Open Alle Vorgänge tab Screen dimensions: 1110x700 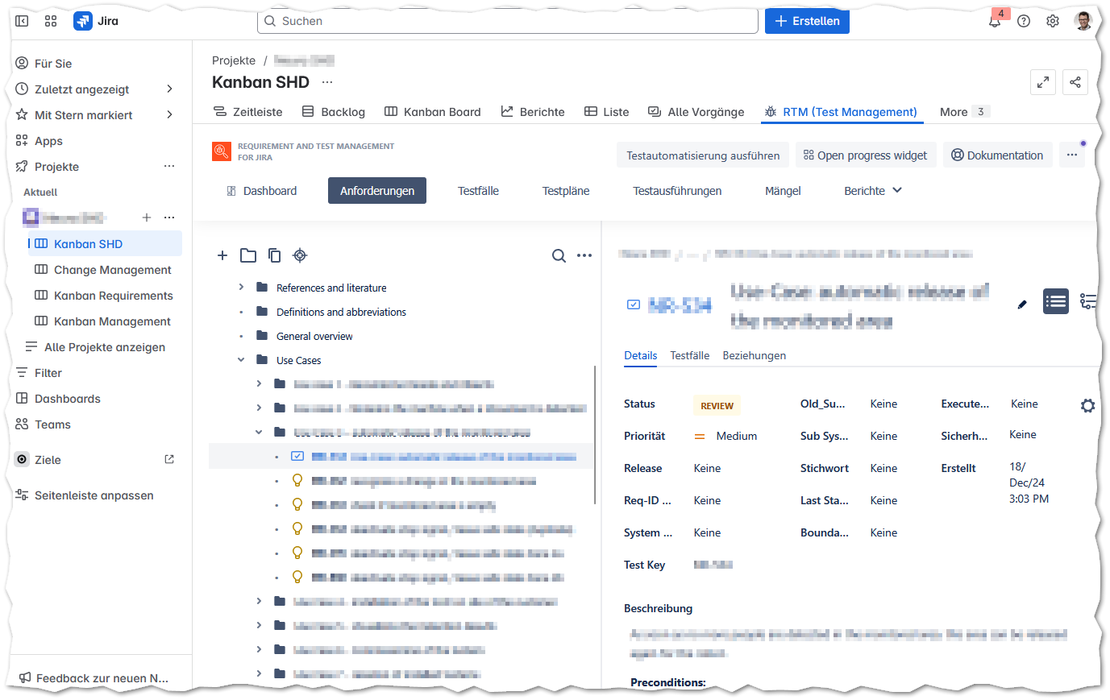click(x=696, y=112)
